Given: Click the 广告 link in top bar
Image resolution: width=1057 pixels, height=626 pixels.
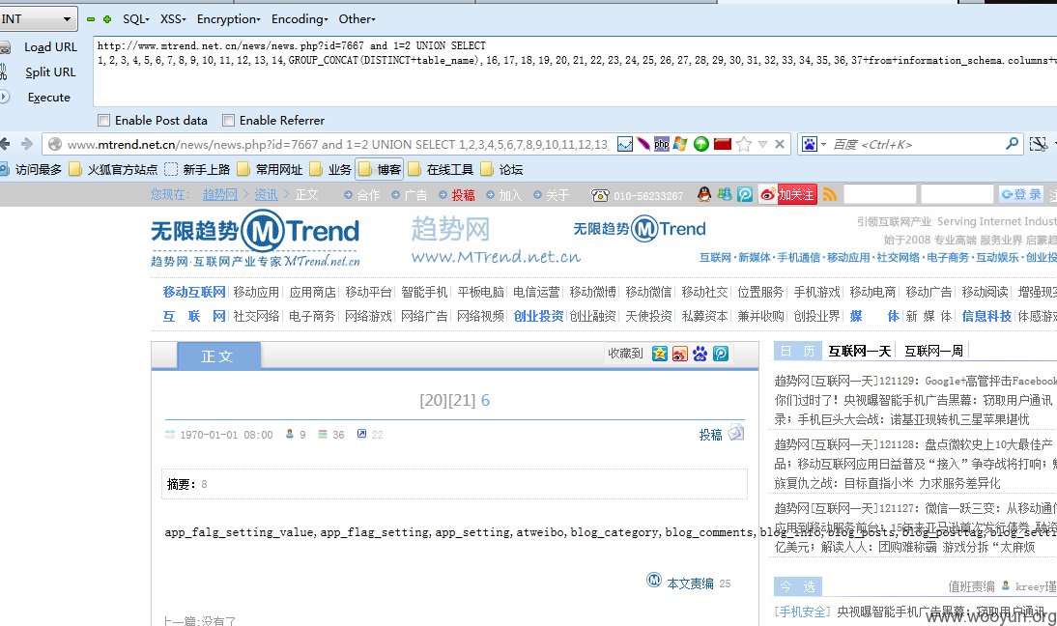Looking at the screenshot, I should [x=415, y=195].
